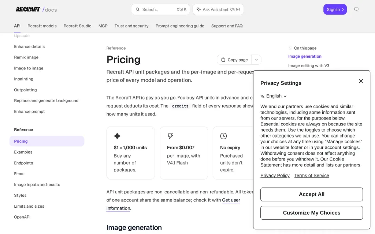Click the language translate icon
The width and height of the screenshot is (375, 234).
(x=262, y=96)
